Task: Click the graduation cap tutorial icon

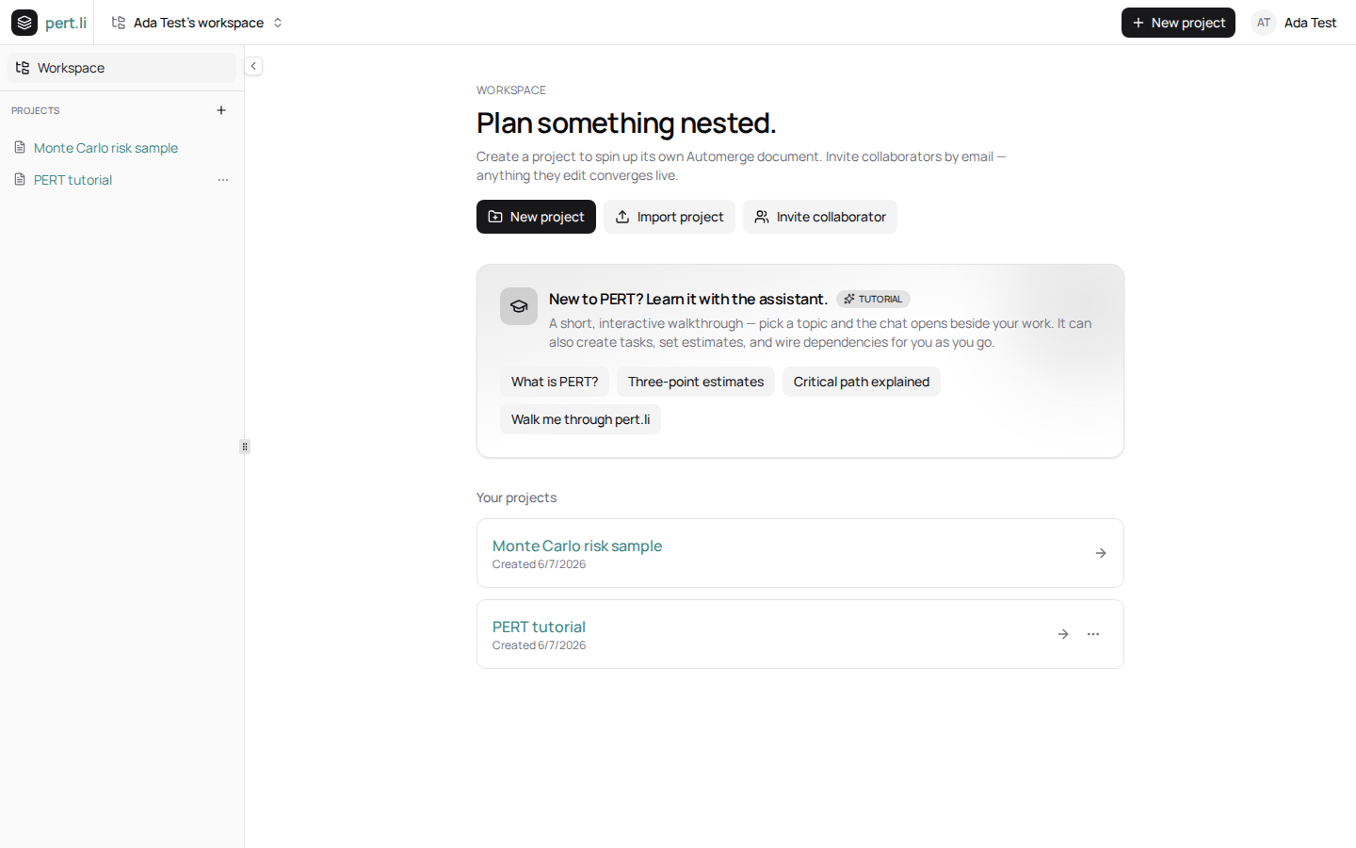Action: click(x=519, y=306)
